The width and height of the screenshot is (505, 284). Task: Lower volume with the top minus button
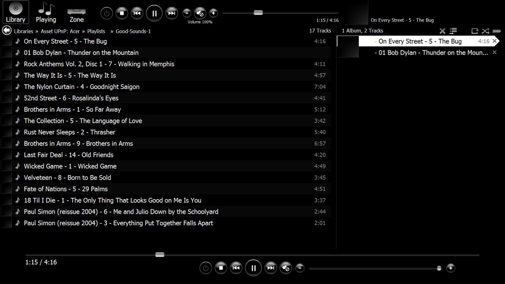click(x=187, y=13)
